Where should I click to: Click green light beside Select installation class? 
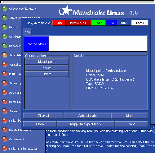5,18
